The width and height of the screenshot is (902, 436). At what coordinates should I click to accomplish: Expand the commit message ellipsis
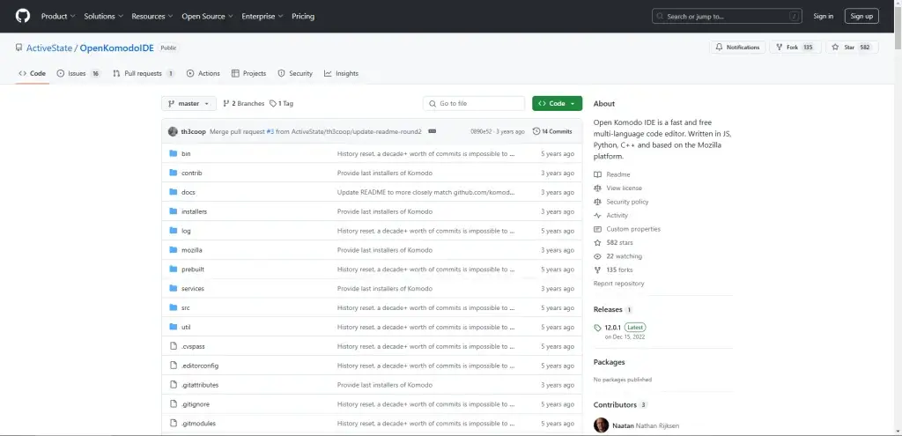coord(432,131)
